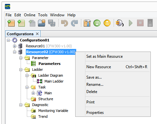Viewport: 157px width, 124px height.
Task: Click the Structure folder icon
Action: coord(33,99)
